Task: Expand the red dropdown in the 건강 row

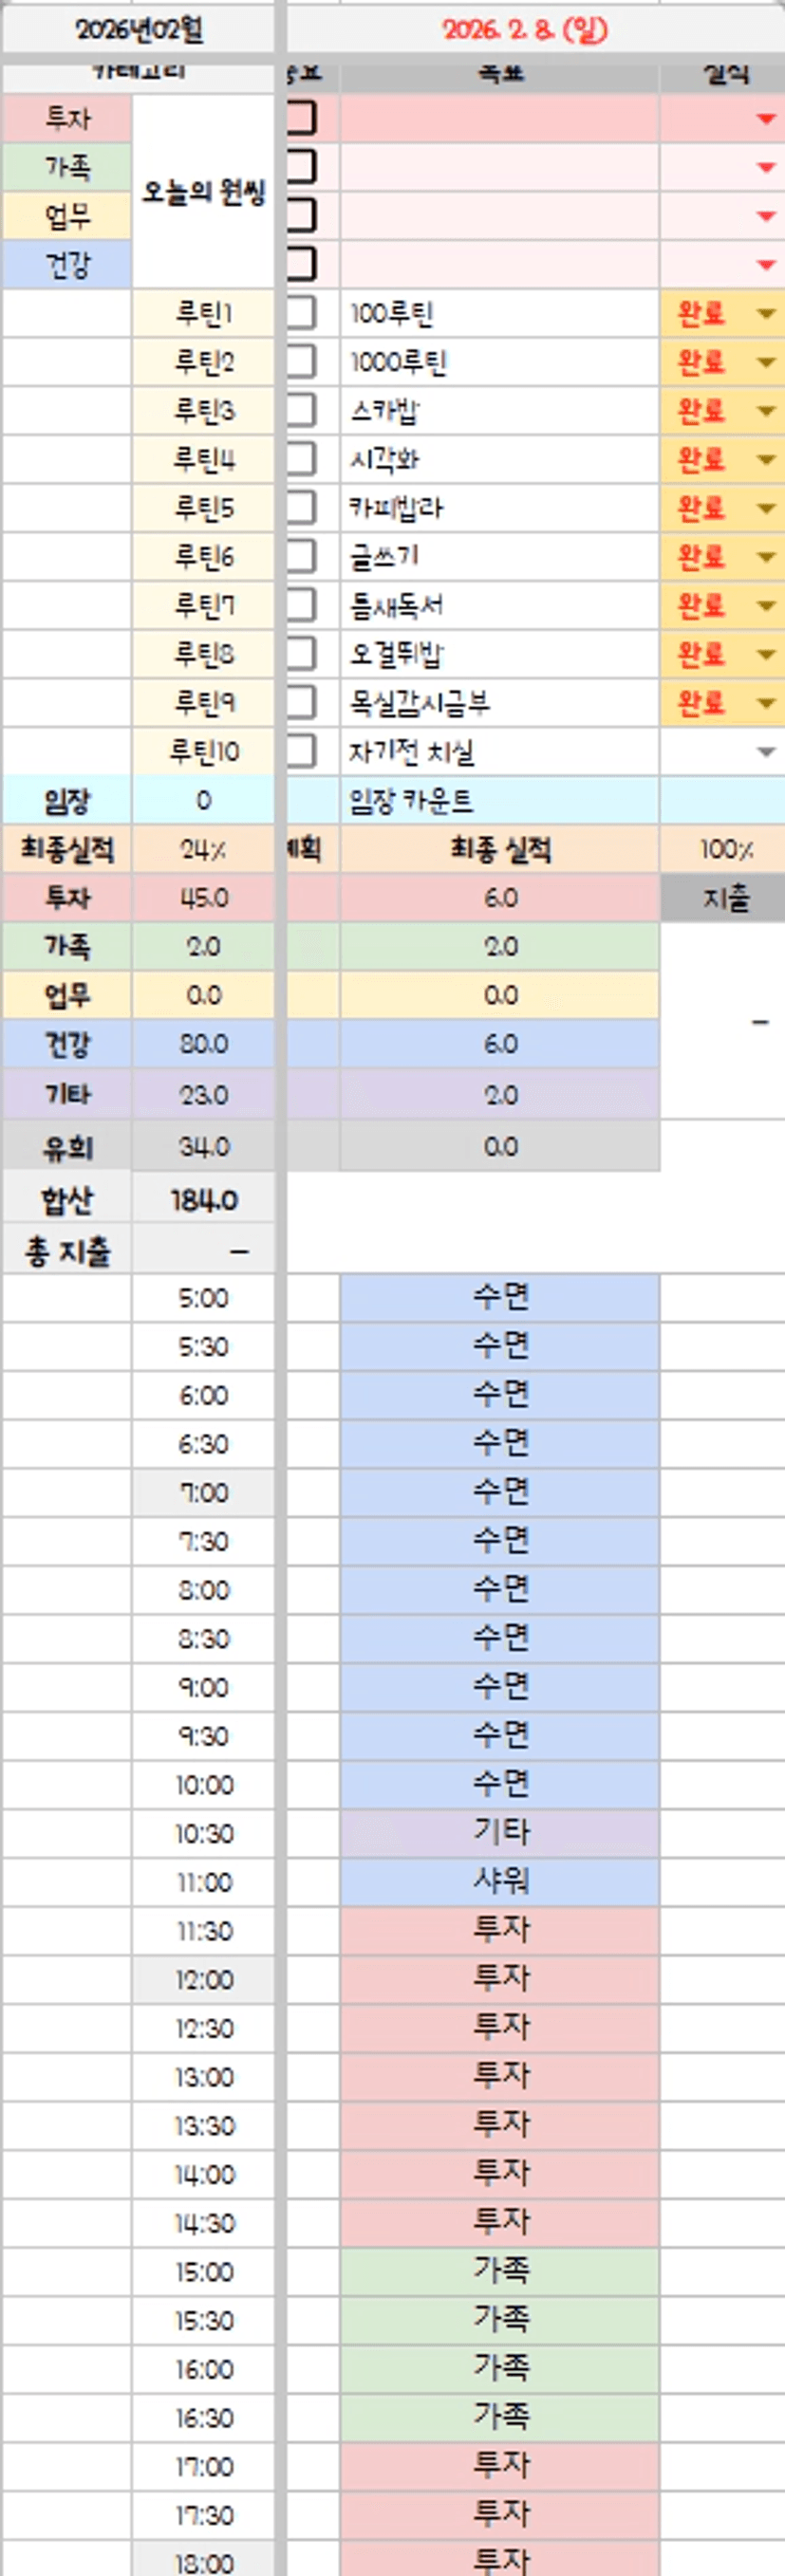Action: point(766,265)
